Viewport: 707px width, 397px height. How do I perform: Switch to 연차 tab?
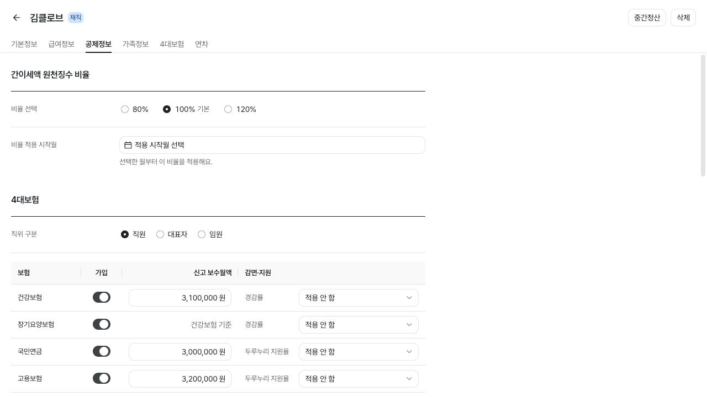[202, 44]
